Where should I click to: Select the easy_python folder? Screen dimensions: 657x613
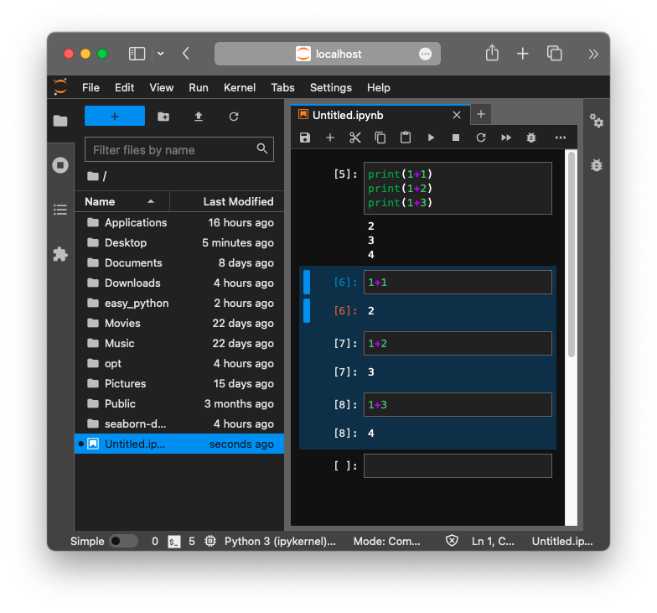179,304
